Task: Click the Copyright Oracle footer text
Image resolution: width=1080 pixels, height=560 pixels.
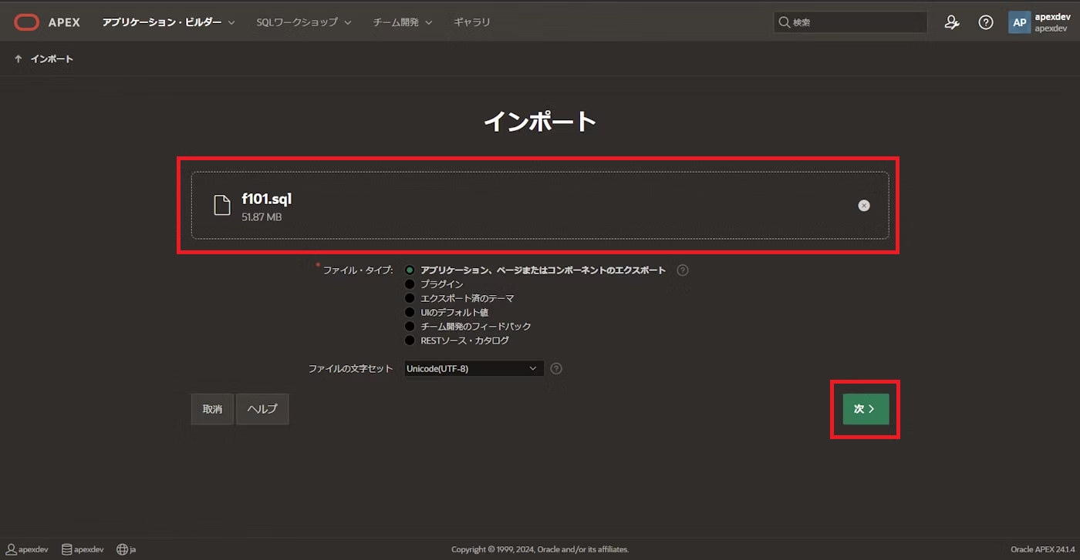Action: coord(540,549)
